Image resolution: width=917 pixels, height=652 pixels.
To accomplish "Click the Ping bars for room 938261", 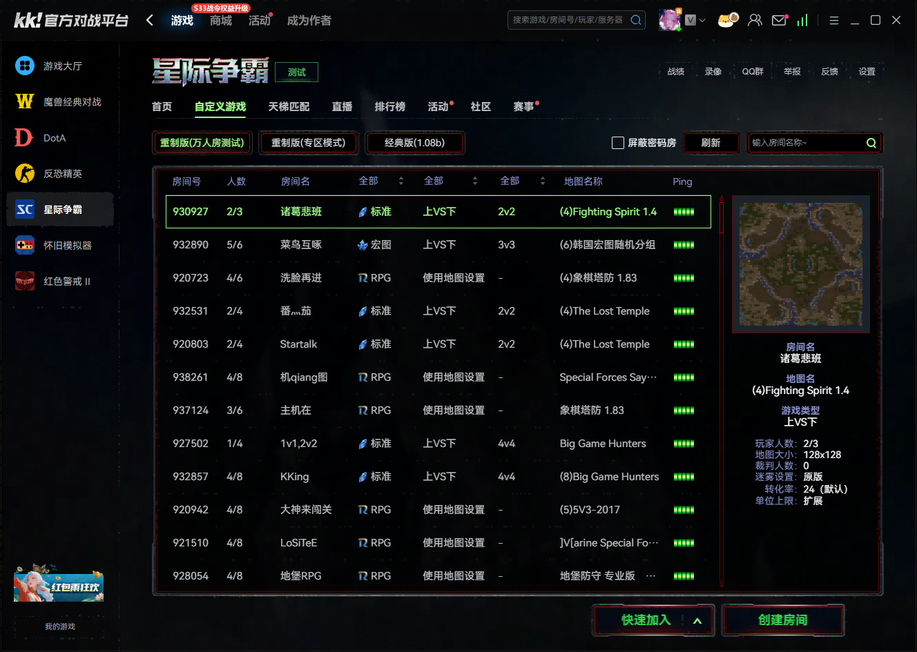I will [684, 377].
